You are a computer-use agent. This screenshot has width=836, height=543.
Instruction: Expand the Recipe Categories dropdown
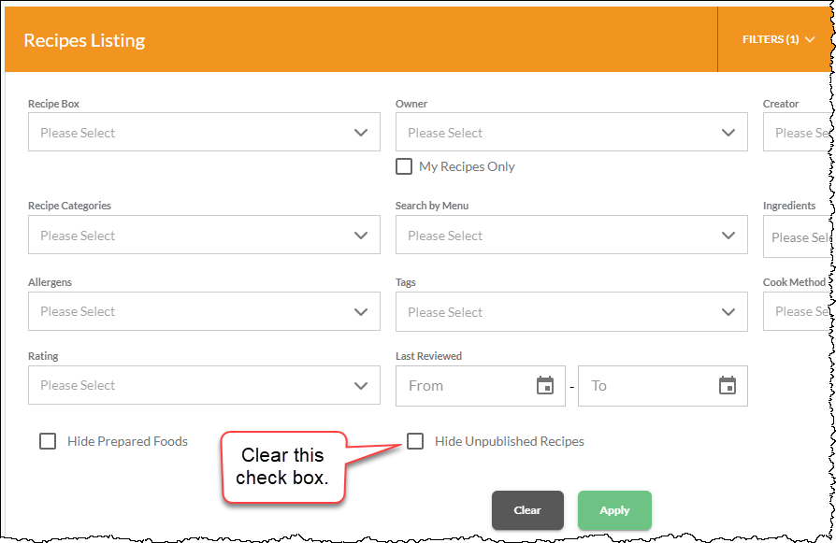click(204, 235)
